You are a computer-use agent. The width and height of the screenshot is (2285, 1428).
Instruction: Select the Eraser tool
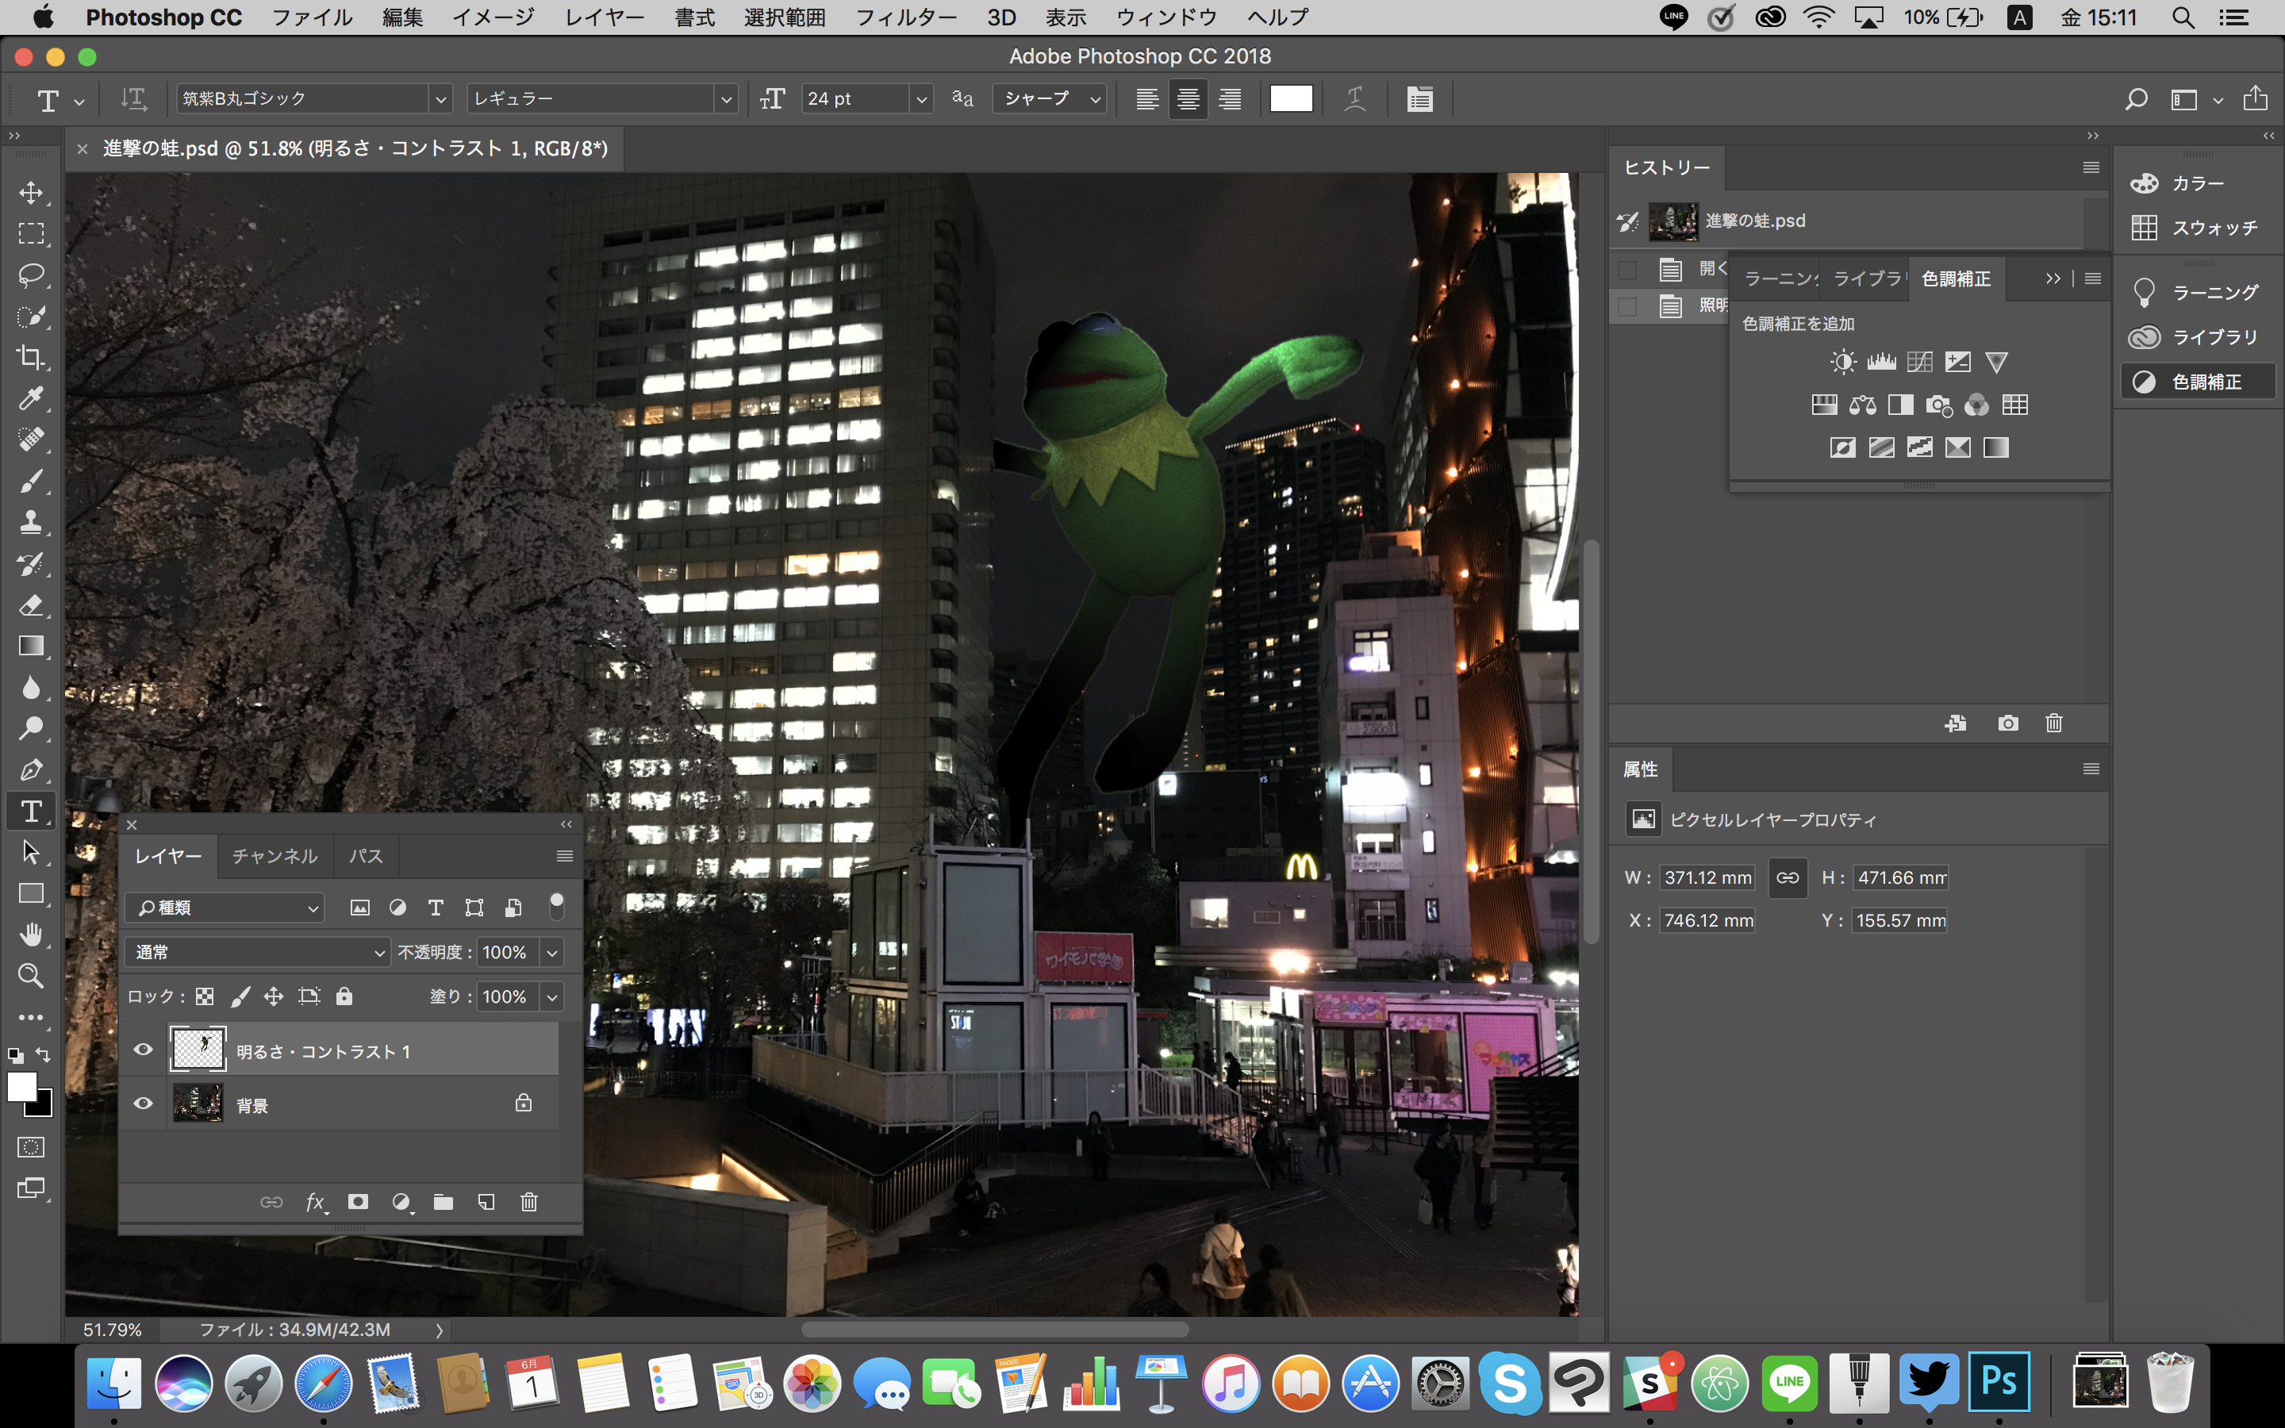(31, 605)
